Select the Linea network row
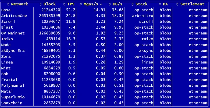The height and width of the screenshot is (108, 210). pyautogui.click(x=104, y=62)
